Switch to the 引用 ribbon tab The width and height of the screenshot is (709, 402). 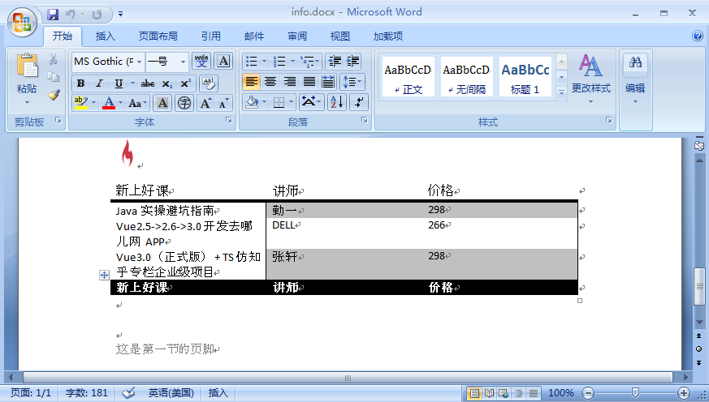[210, 36]
